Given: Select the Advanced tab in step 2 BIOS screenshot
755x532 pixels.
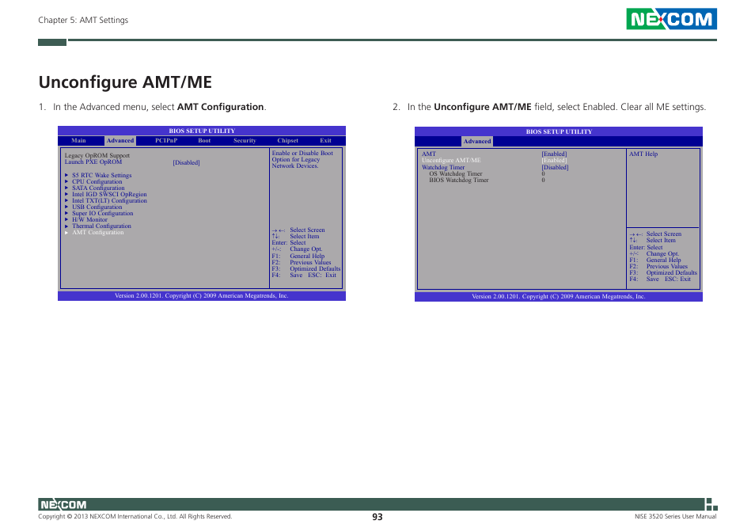Looking at the screenshot, I should [x=477, y=141].
